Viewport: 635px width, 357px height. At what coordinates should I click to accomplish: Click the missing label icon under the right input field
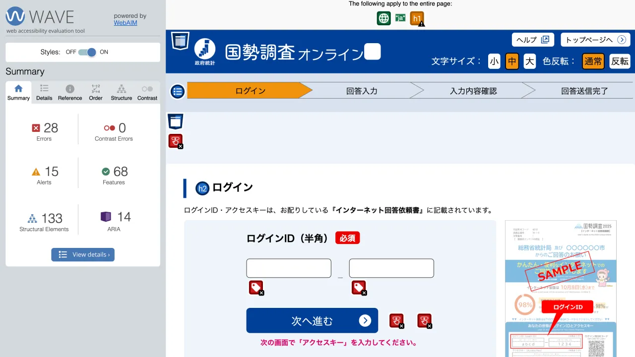pos(359,288)
